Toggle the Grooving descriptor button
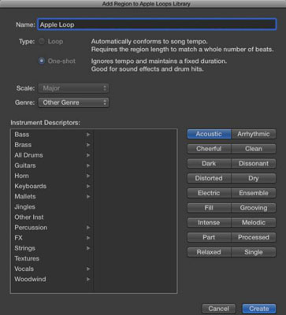Screen dimensions: 286x315 [254, 208]
